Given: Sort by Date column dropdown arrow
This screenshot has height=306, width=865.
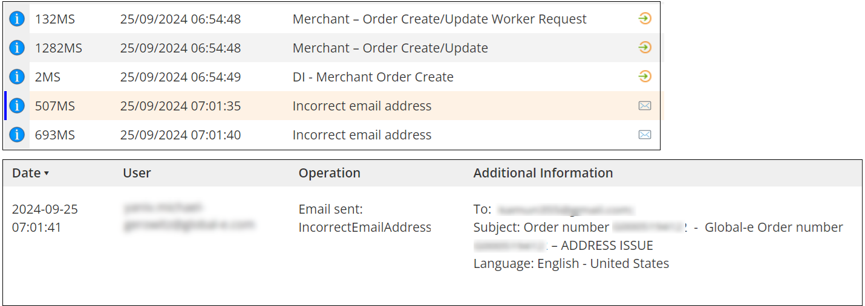Looking at the screenshot, I should click(x=47, y=174).
